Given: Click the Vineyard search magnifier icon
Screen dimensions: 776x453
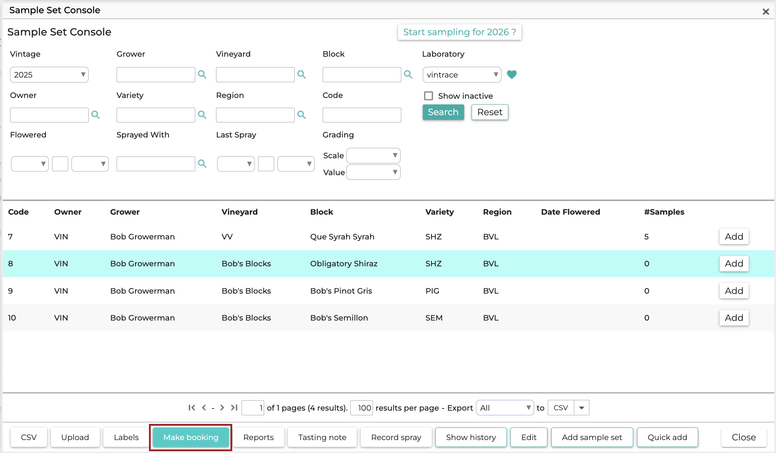Looking at the screenshot, I should point(301,74).
